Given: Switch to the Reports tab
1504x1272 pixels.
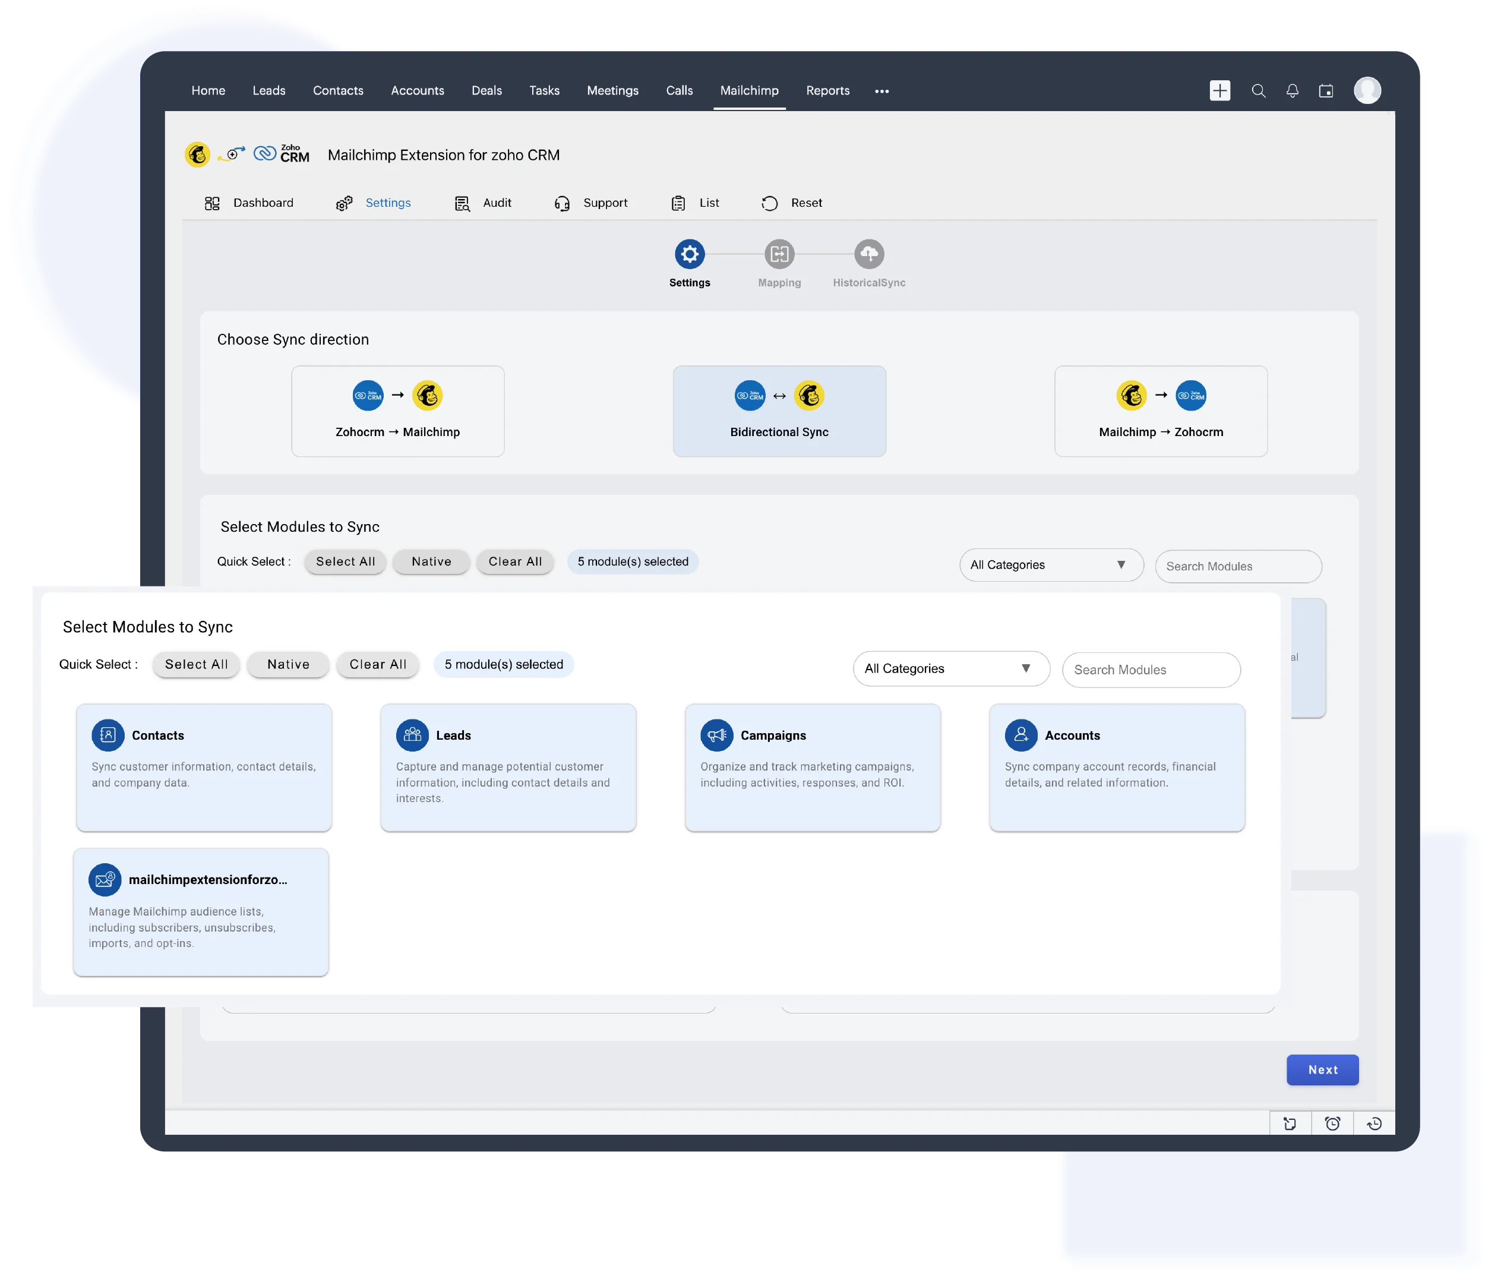Looking at the screenshot, I should tap(827, 91).
